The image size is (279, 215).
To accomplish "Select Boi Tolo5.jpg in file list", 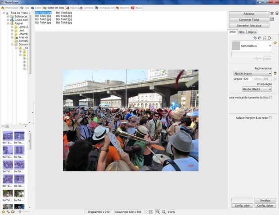I will [63, 13].
